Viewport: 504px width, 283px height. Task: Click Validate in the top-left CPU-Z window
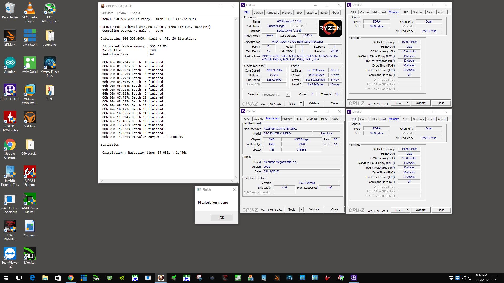(x=314, y=103)
